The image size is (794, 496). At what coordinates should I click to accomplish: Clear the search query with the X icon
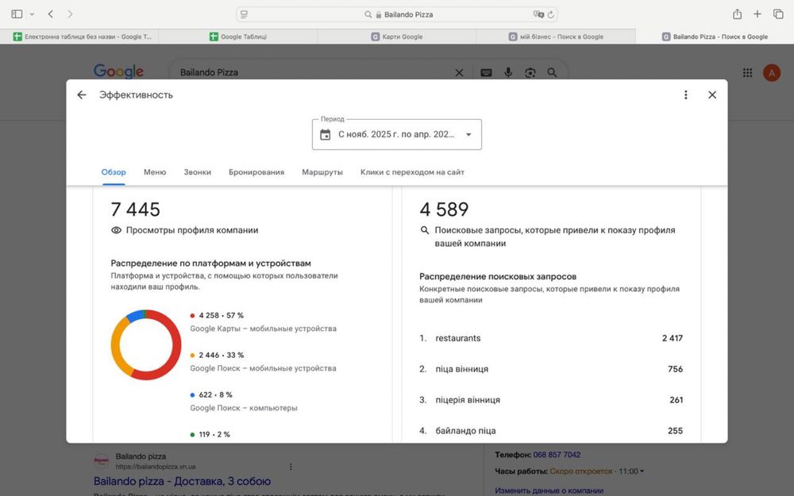click(x=459, y=73)
